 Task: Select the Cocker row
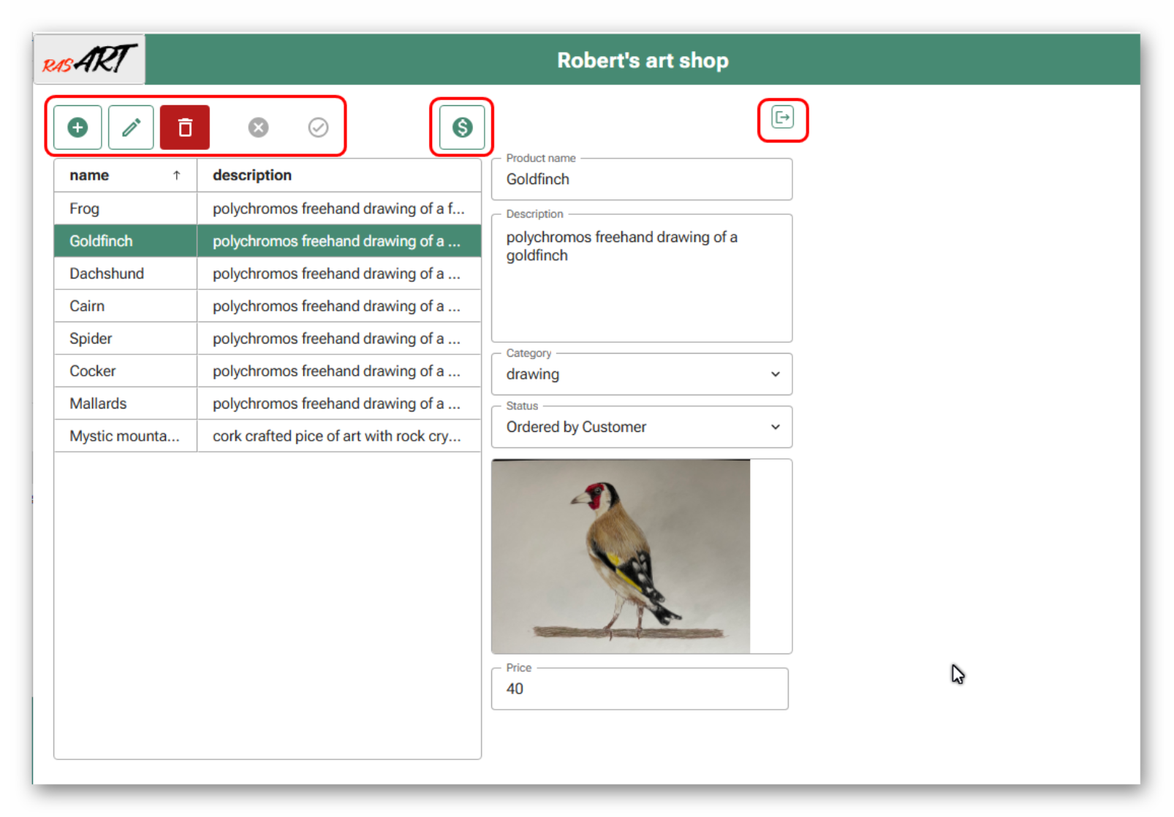(268, 371)
